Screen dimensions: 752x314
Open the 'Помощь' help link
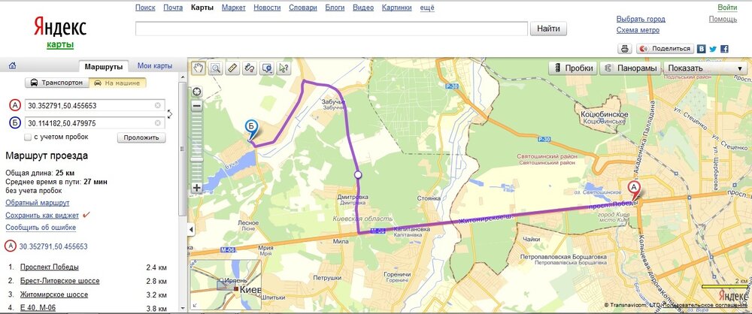723,19
